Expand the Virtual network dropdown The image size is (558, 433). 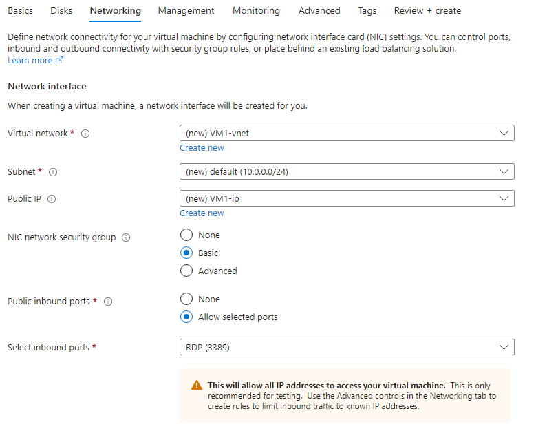pos(346,133)
